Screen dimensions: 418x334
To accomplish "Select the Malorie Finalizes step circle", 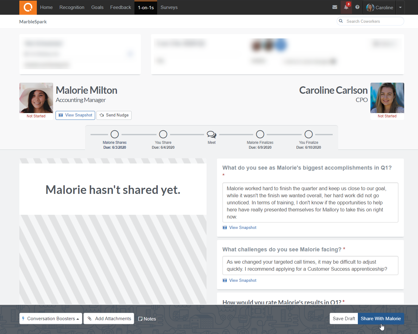I will 260,134.
